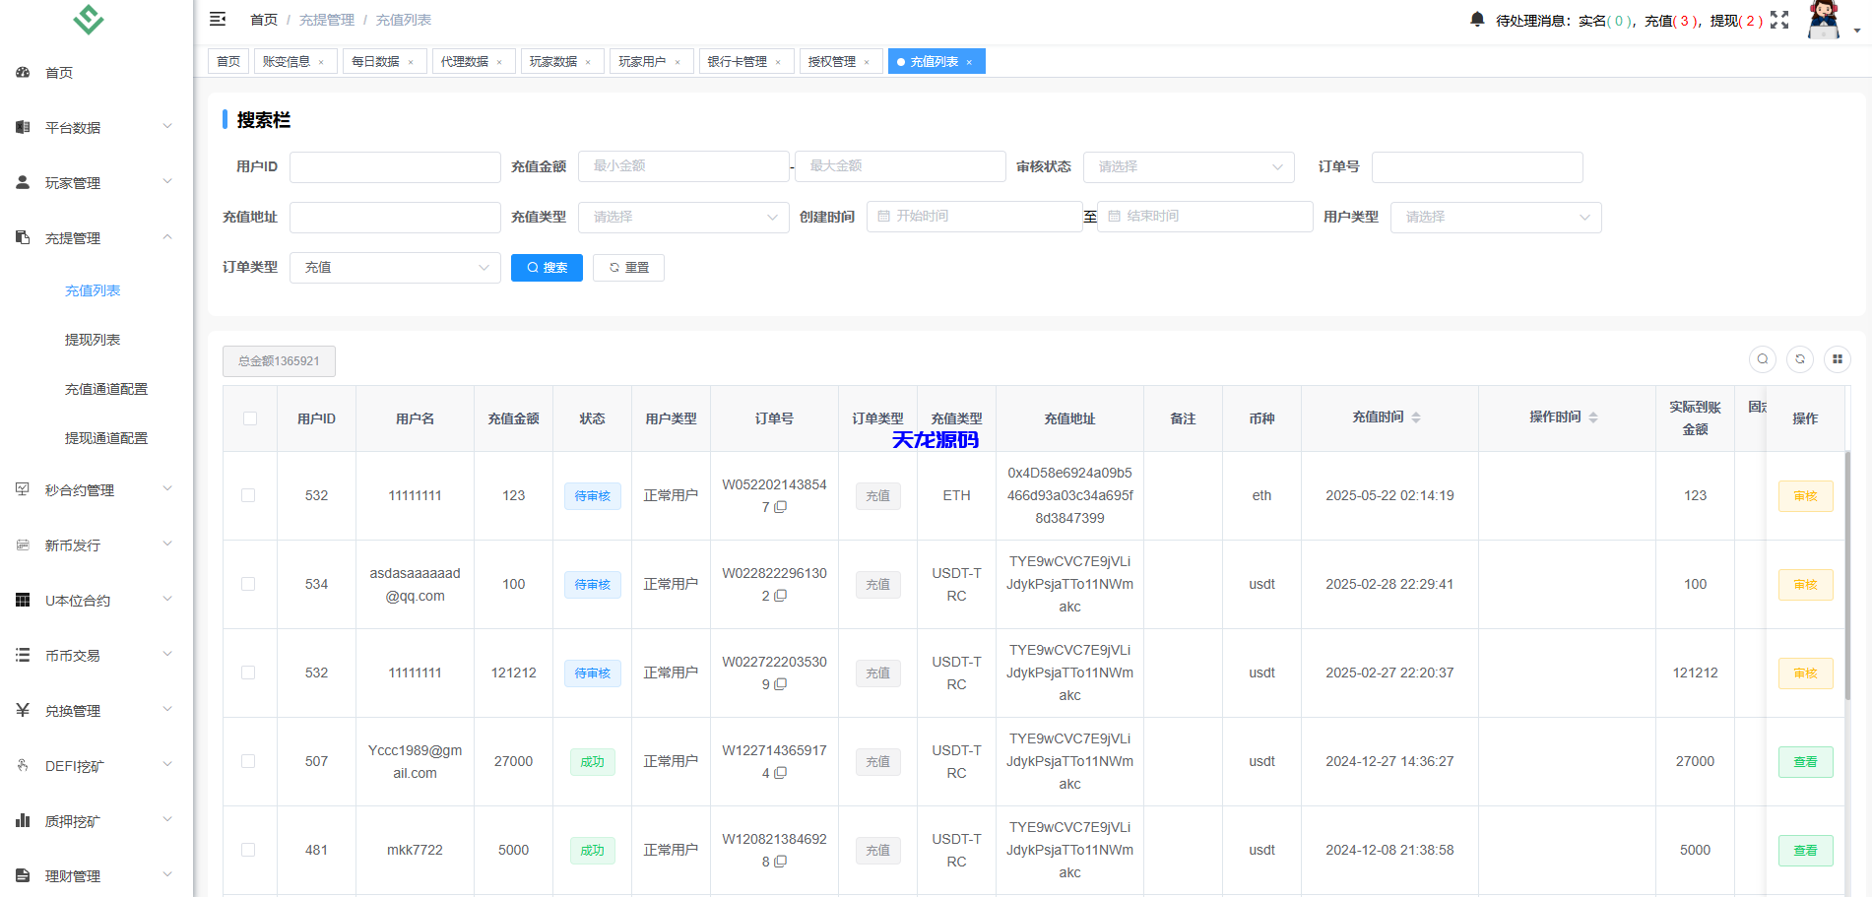Select 提现列表 in the sidebar menu
Image resolution: width=1872 pixels, height=897 pixels.
93,339
